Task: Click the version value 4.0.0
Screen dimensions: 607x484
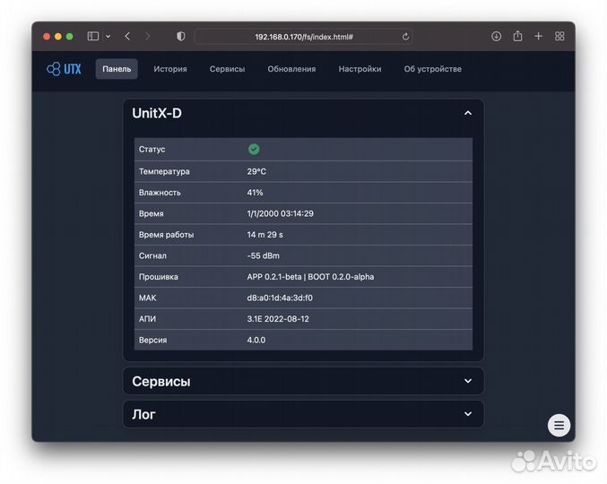Action: pyautogui.click(x=256, y=340)
